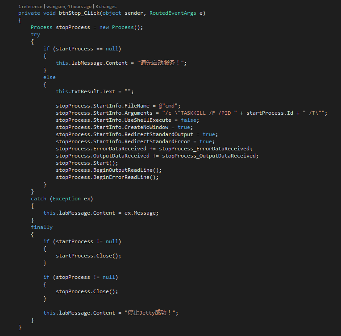Click the string "停止Jetty成功！"
The height and width of the screenshot is (336, 341).
[150, 313]
